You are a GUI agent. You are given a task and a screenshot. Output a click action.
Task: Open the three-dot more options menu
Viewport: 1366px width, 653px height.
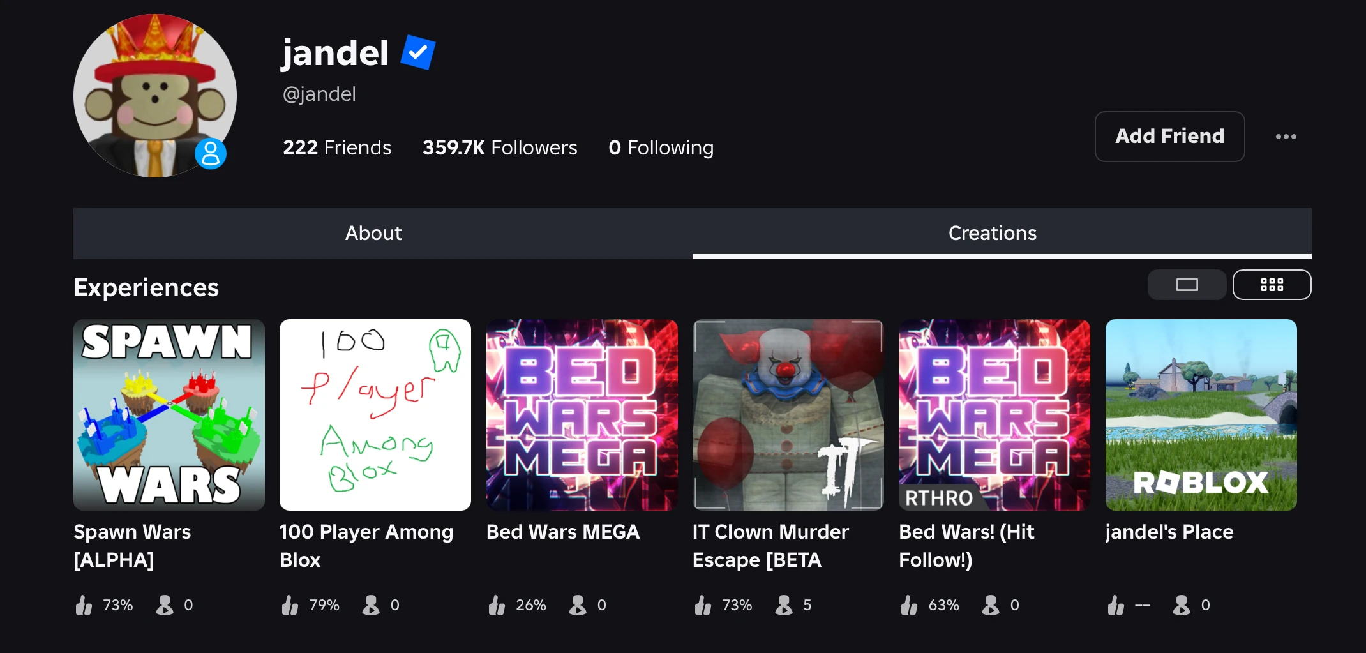coord(1286,137)
